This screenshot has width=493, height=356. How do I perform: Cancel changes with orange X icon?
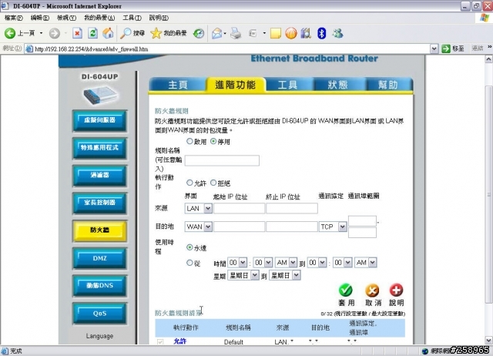[372, 290]
